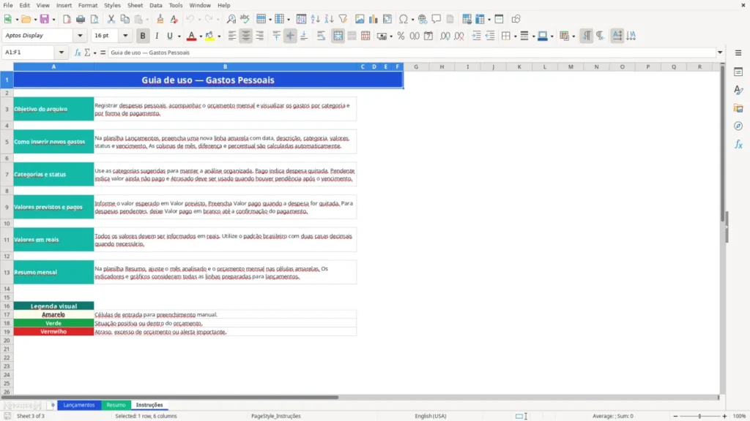
Task: Click English (USA) language in status bar
Action: click(x=431, y=416)
